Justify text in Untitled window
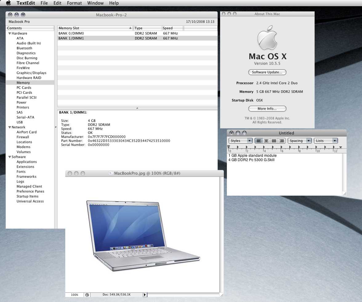The width and height of the screenshot is (362, 302). tap(274, 141)
